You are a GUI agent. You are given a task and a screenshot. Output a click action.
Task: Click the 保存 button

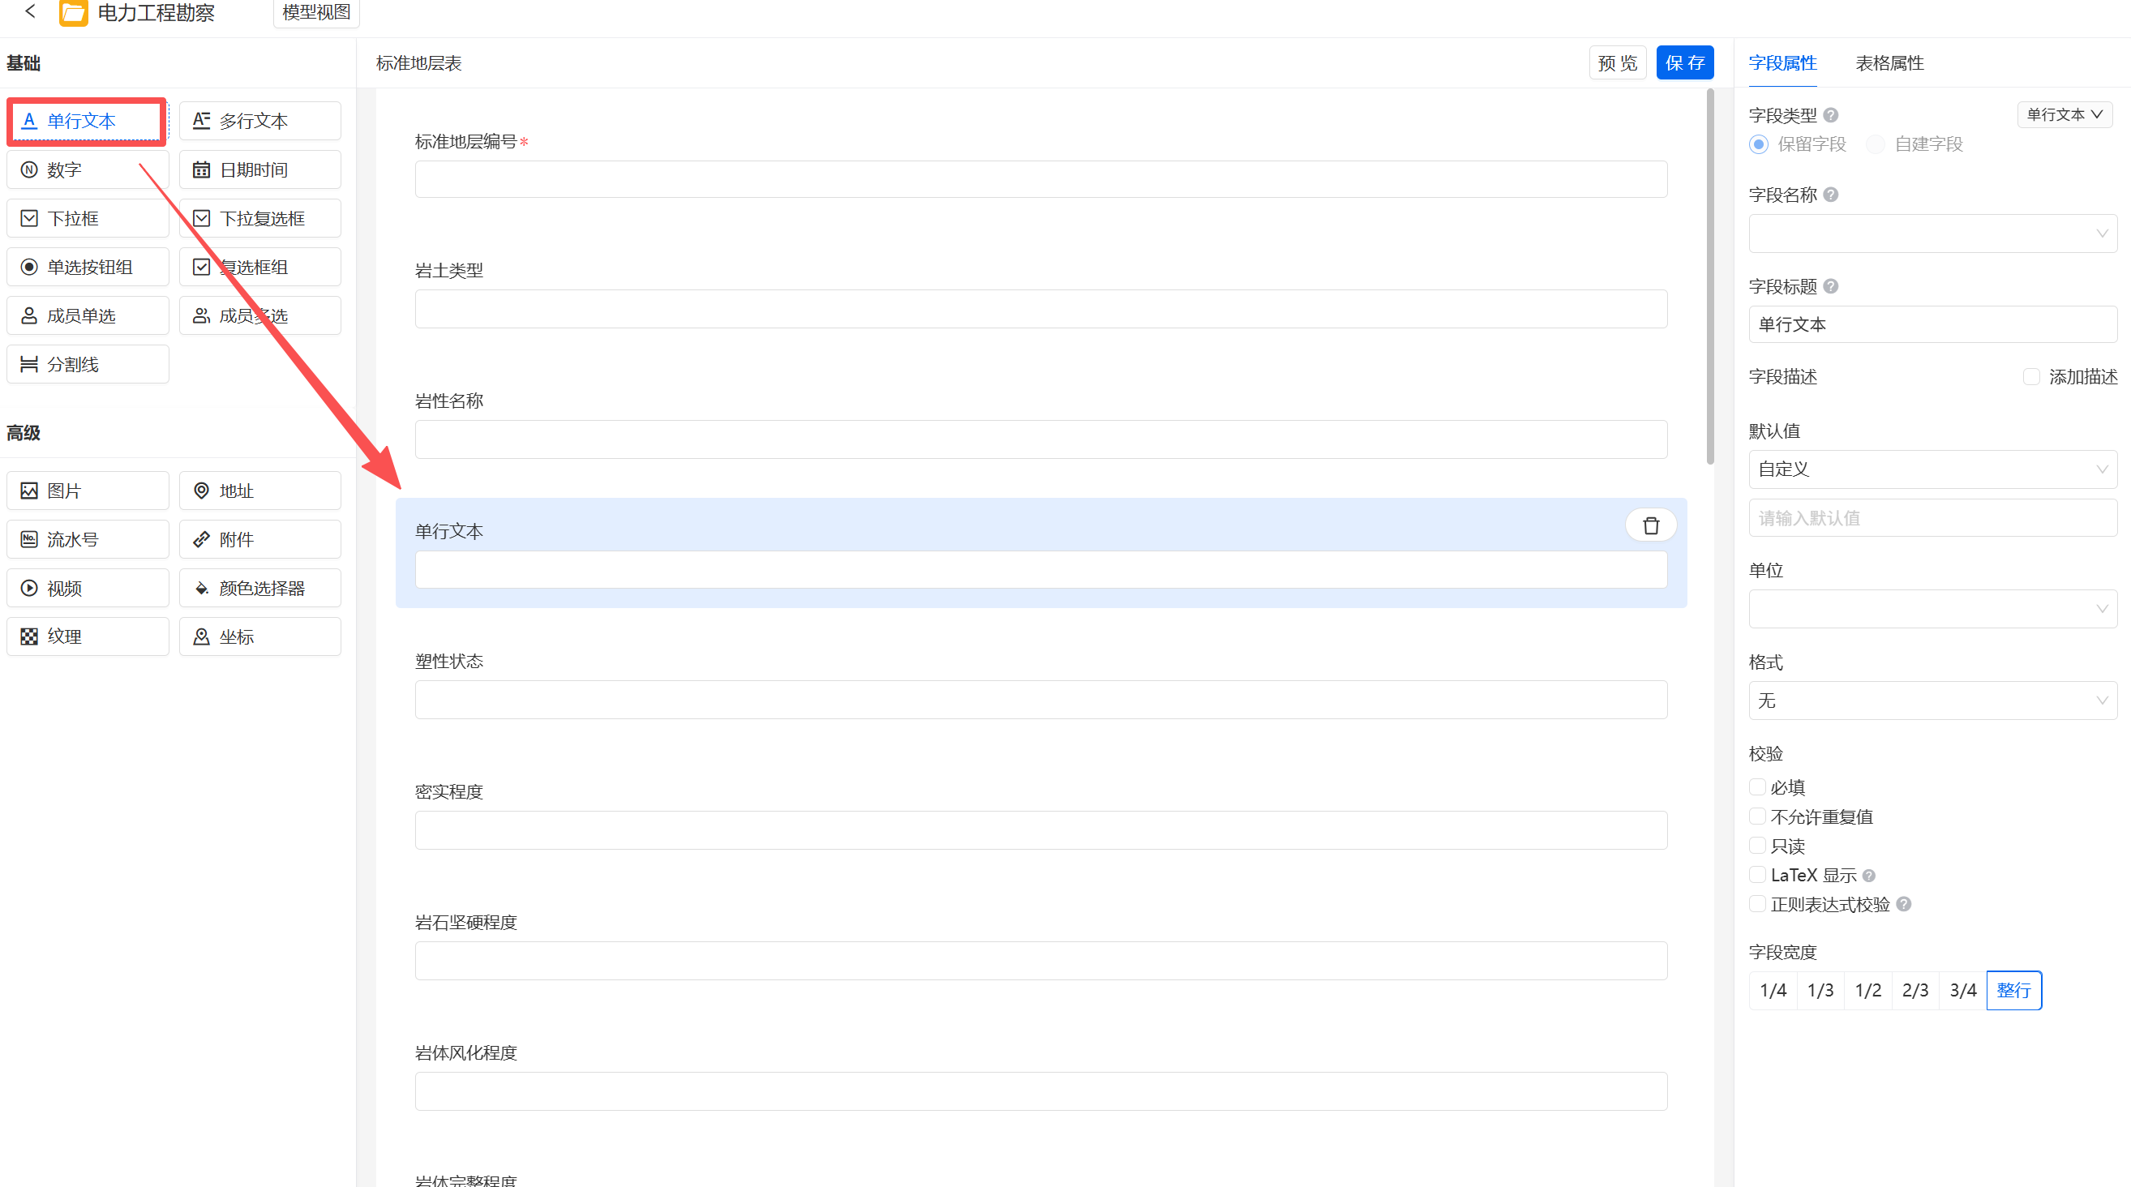1684,63
